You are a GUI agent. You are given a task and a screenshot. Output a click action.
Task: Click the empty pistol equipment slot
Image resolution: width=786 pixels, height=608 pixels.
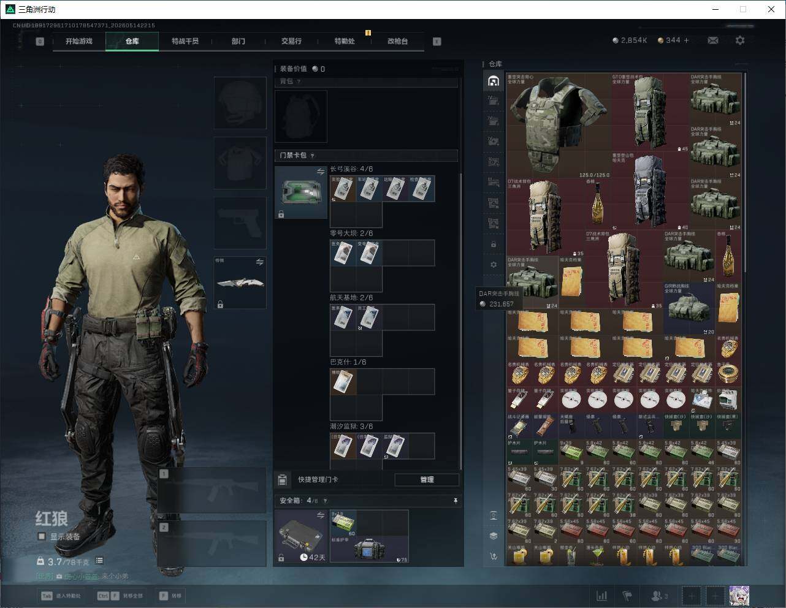click(x=240, y=222)
